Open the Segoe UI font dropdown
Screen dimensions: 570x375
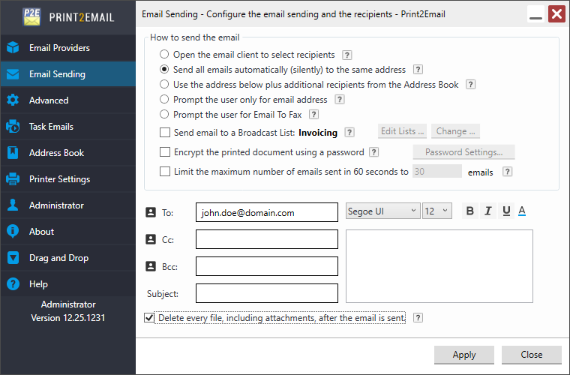click(x=382, y=211)
